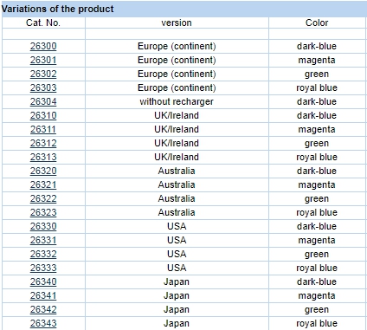Select 'without recharger' version cell
The image size is (367, 330).
pos(177,101)
